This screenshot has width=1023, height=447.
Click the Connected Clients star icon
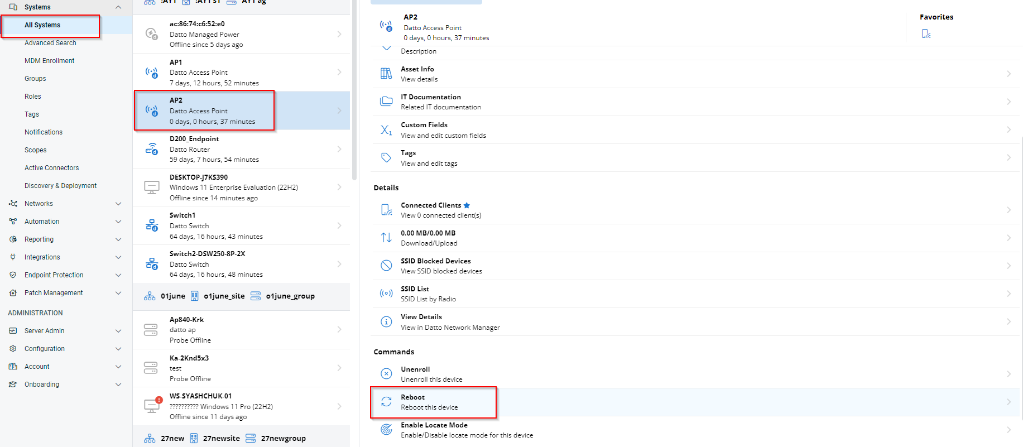point(467,205)
